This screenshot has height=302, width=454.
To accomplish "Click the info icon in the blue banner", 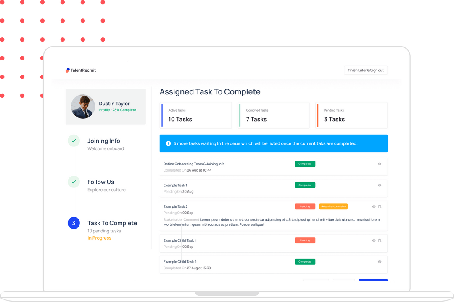I will pyautogui.click(x=168, y=143).
